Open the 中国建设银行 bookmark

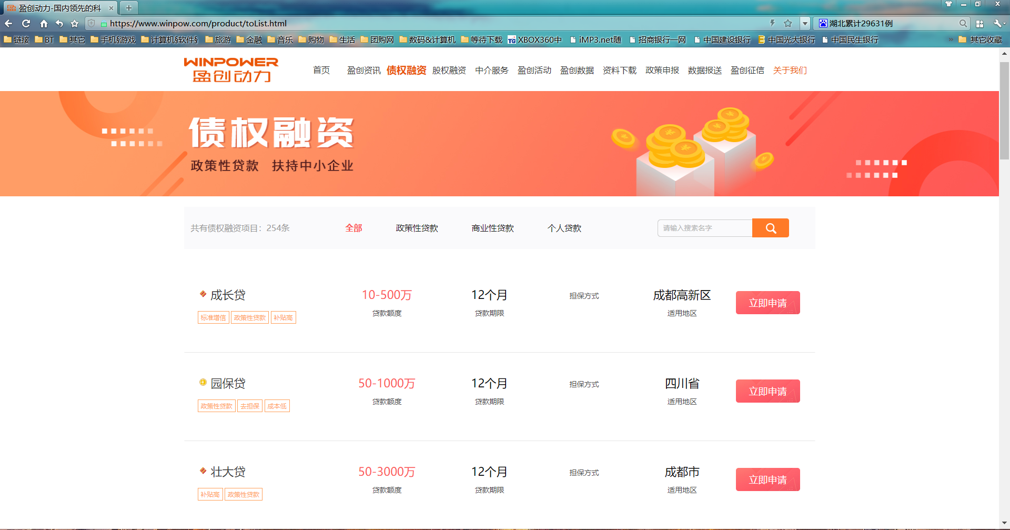click(722, 39)
